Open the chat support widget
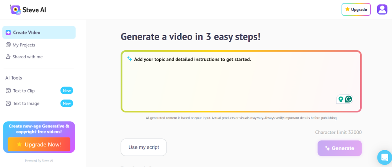Screen dimensions: 392x167 click(x=384, y=157)
